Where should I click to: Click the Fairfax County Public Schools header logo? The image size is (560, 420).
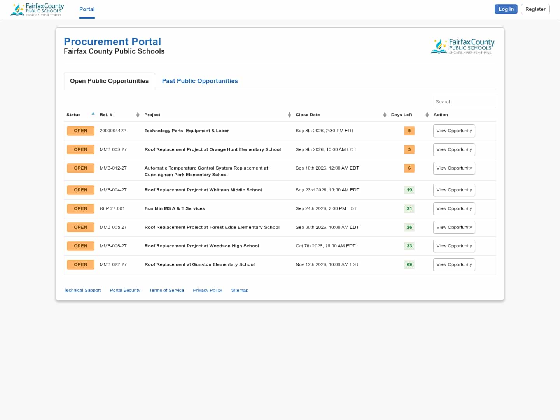(37, 9)
